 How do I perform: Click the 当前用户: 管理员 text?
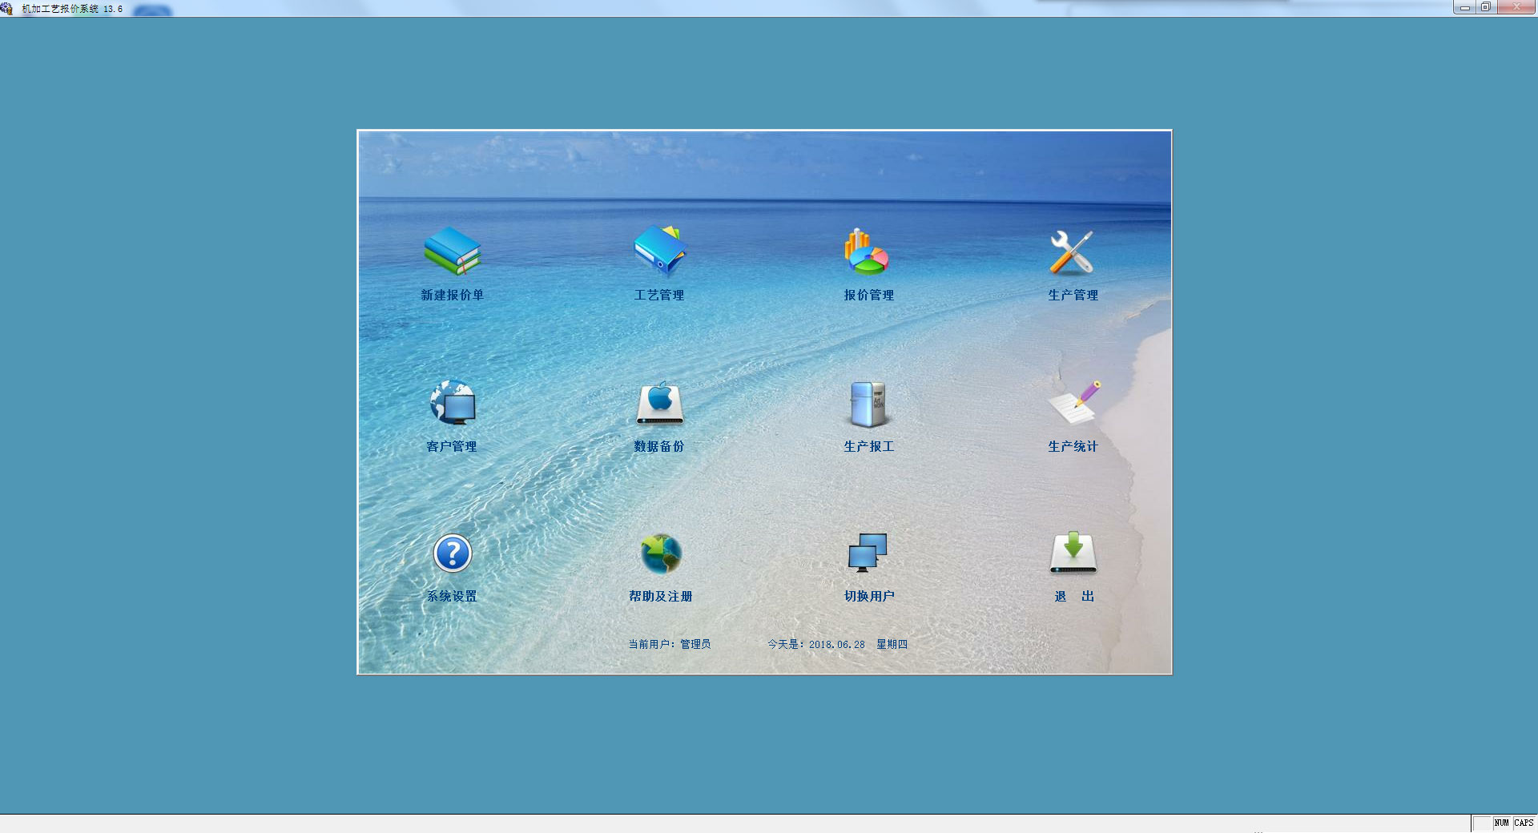coord(670,644)
